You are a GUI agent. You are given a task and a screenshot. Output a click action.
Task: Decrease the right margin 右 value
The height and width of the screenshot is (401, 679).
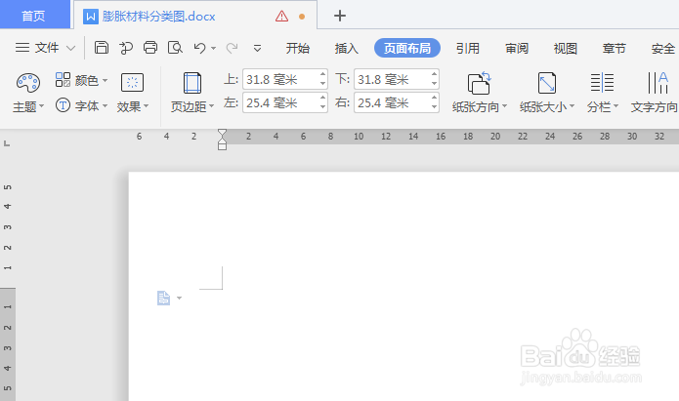[x=435, y=107]
